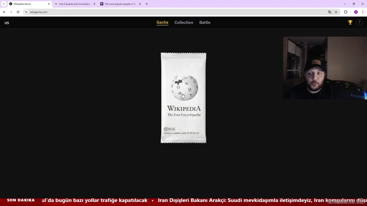The height and width of the screenshot is (206, 367).
Task: Go forward with browser forward arrow
Action: (x=11, y=12)
